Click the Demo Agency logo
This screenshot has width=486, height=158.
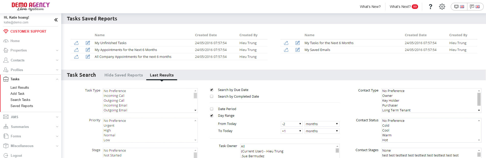pos(31,7)
